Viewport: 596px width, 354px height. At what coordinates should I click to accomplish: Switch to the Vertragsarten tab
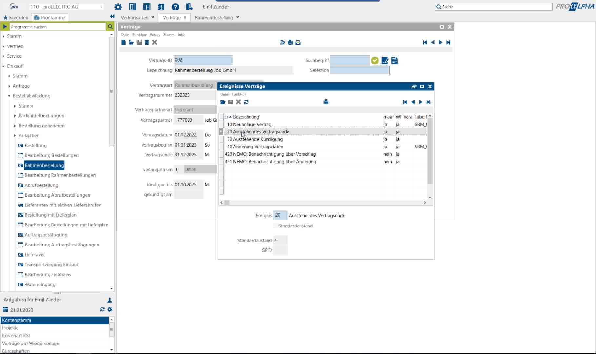tap(134, 17)
